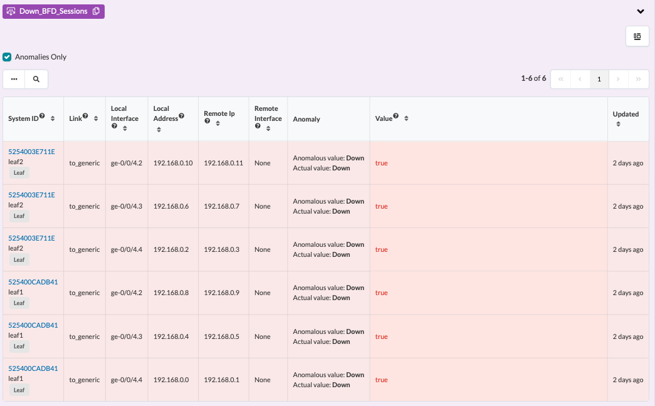Uncheck the Anomalies Only checkbox

tap(7, 57)
